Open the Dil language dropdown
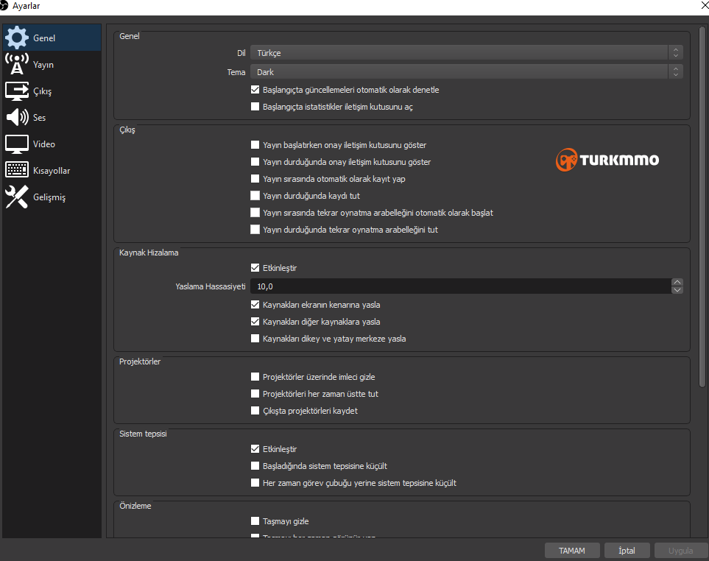The height and width of the screenshot is (561, 709). click(x=466, y=53)
